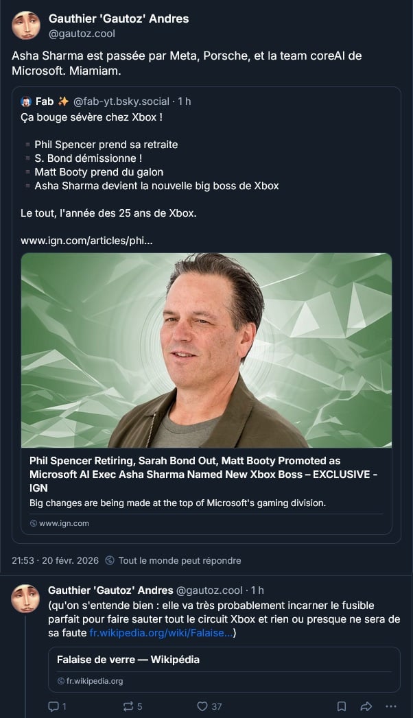The height and width of the screenshot is (718, 413).
Task: Click "Tout le monde peut répondre" reply setting
Action: point(179,560)
